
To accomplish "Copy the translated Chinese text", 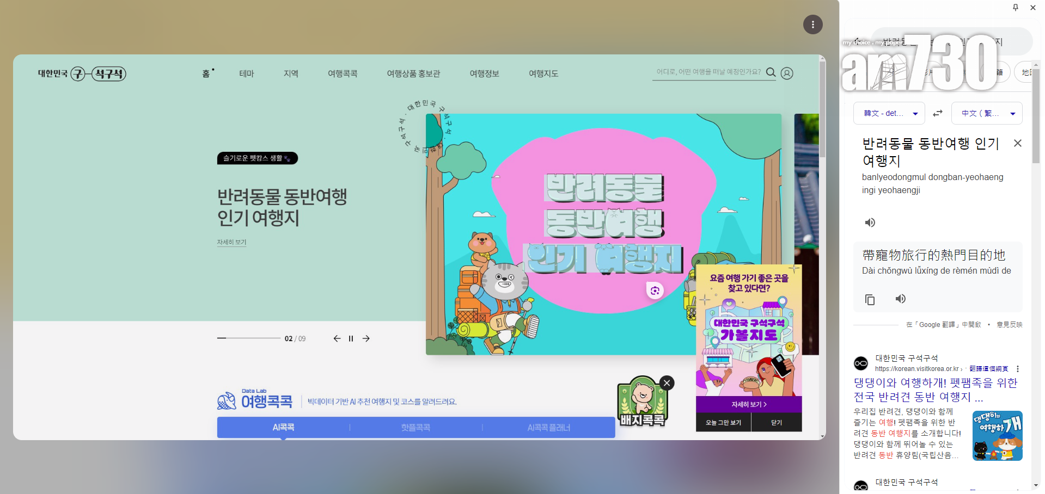I will (x=870, y=300).
